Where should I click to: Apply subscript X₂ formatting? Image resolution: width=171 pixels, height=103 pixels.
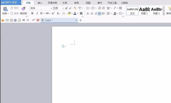pyautogui.click(x=58, y=14)
